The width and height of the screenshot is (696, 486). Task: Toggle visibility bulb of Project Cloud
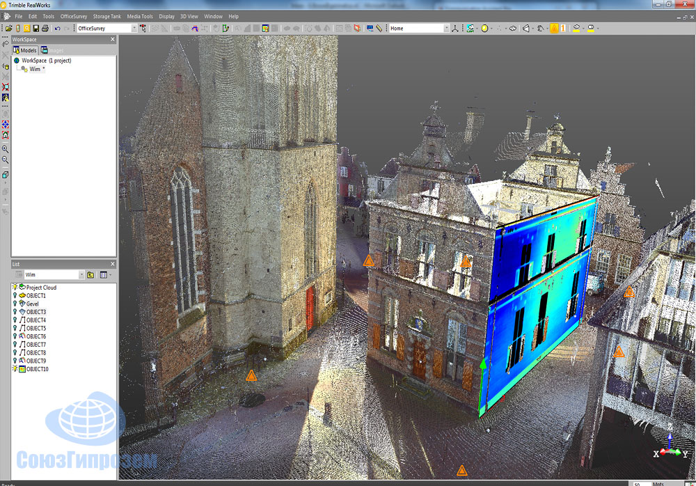coord(15,288)
